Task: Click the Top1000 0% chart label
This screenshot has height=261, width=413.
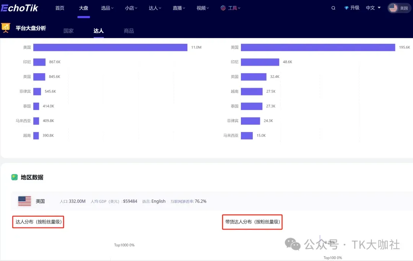Action: pos(124,245)
